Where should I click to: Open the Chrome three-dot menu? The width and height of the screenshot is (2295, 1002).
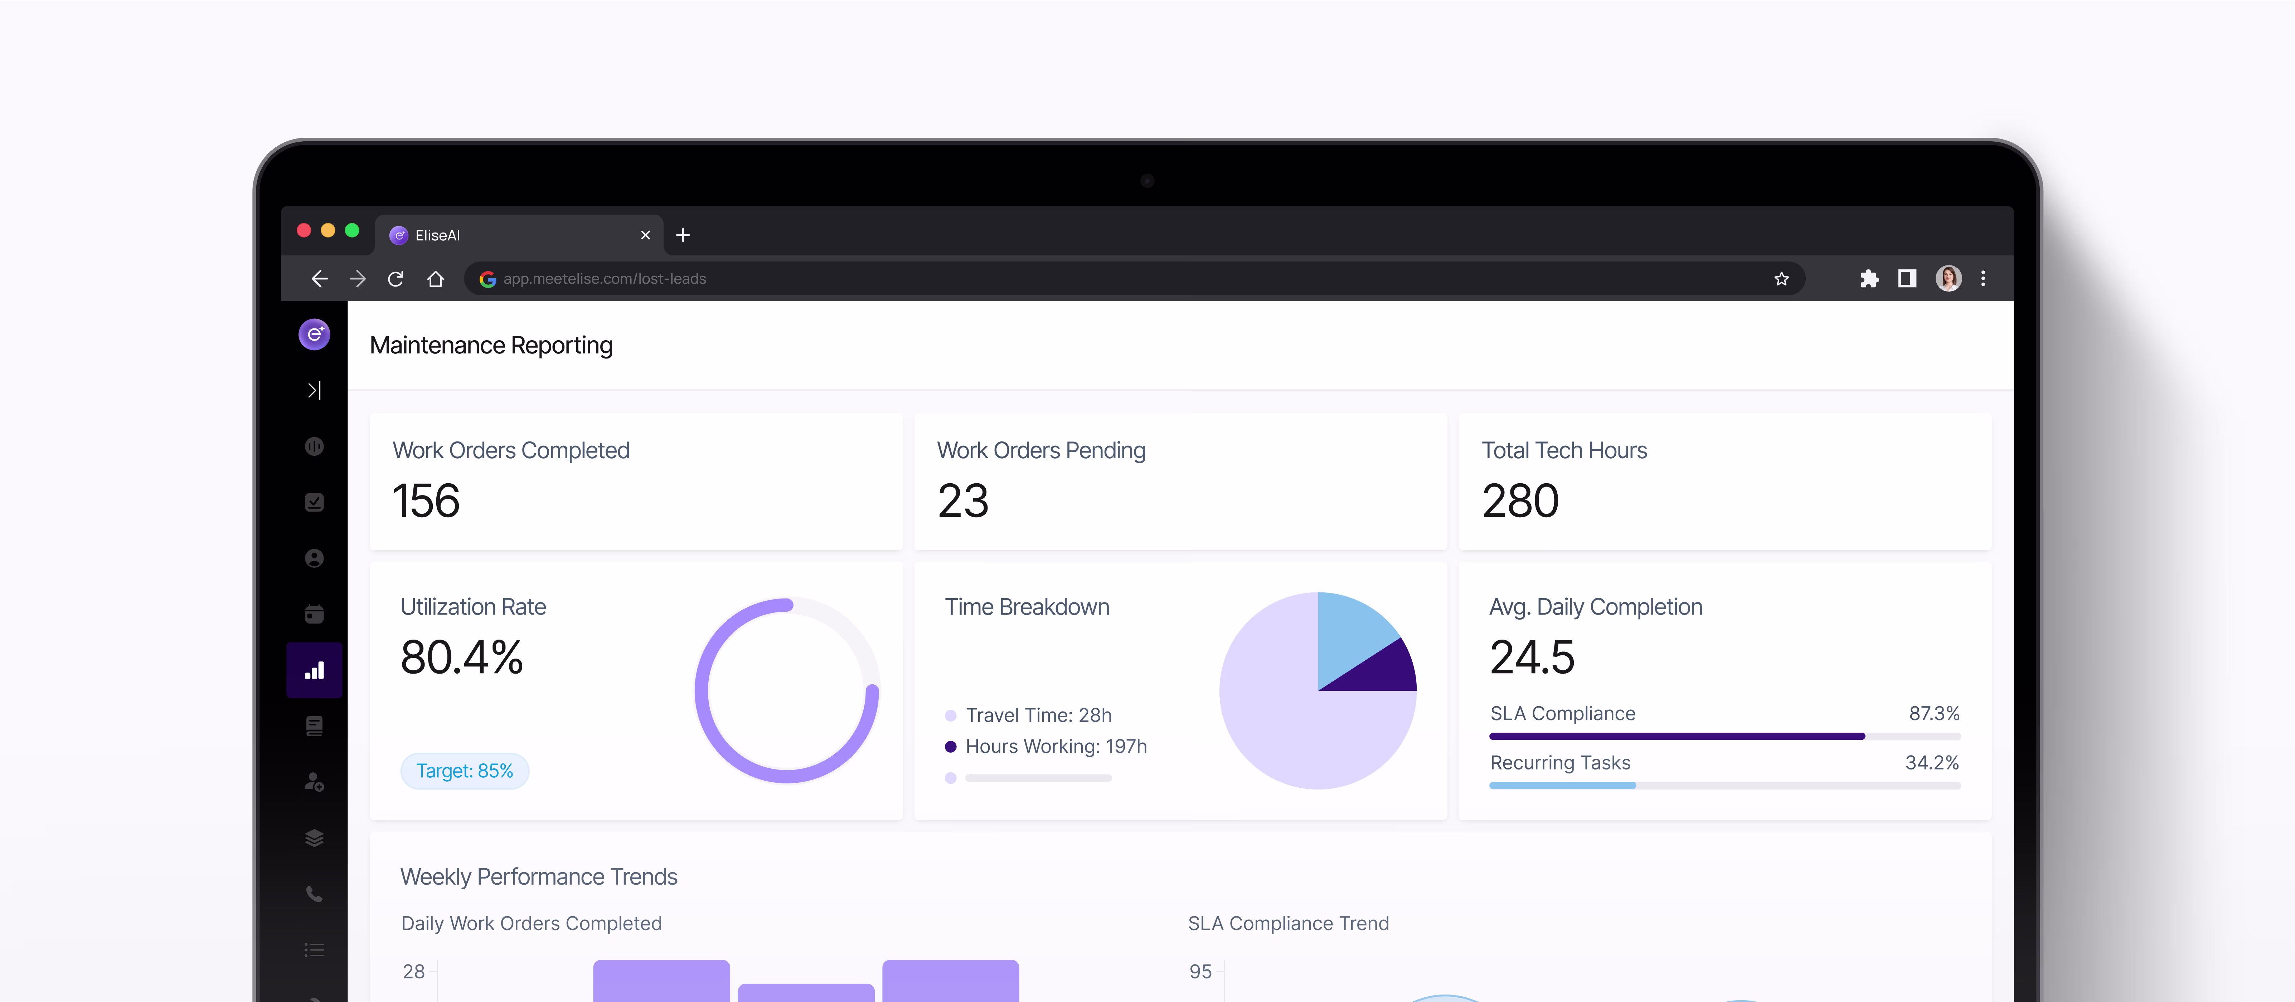tap(1983, 279)
